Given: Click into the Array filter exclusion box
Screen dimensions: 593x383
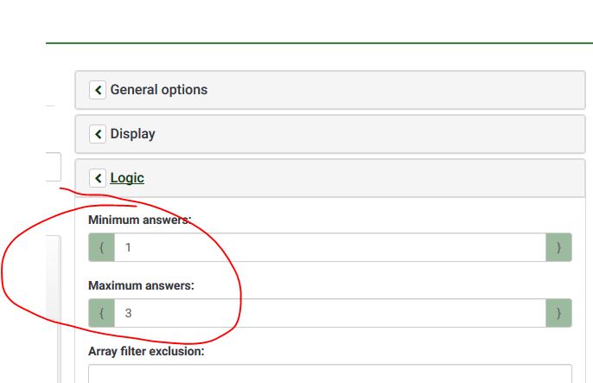Looking at the screenshot, I should (328, 375).
